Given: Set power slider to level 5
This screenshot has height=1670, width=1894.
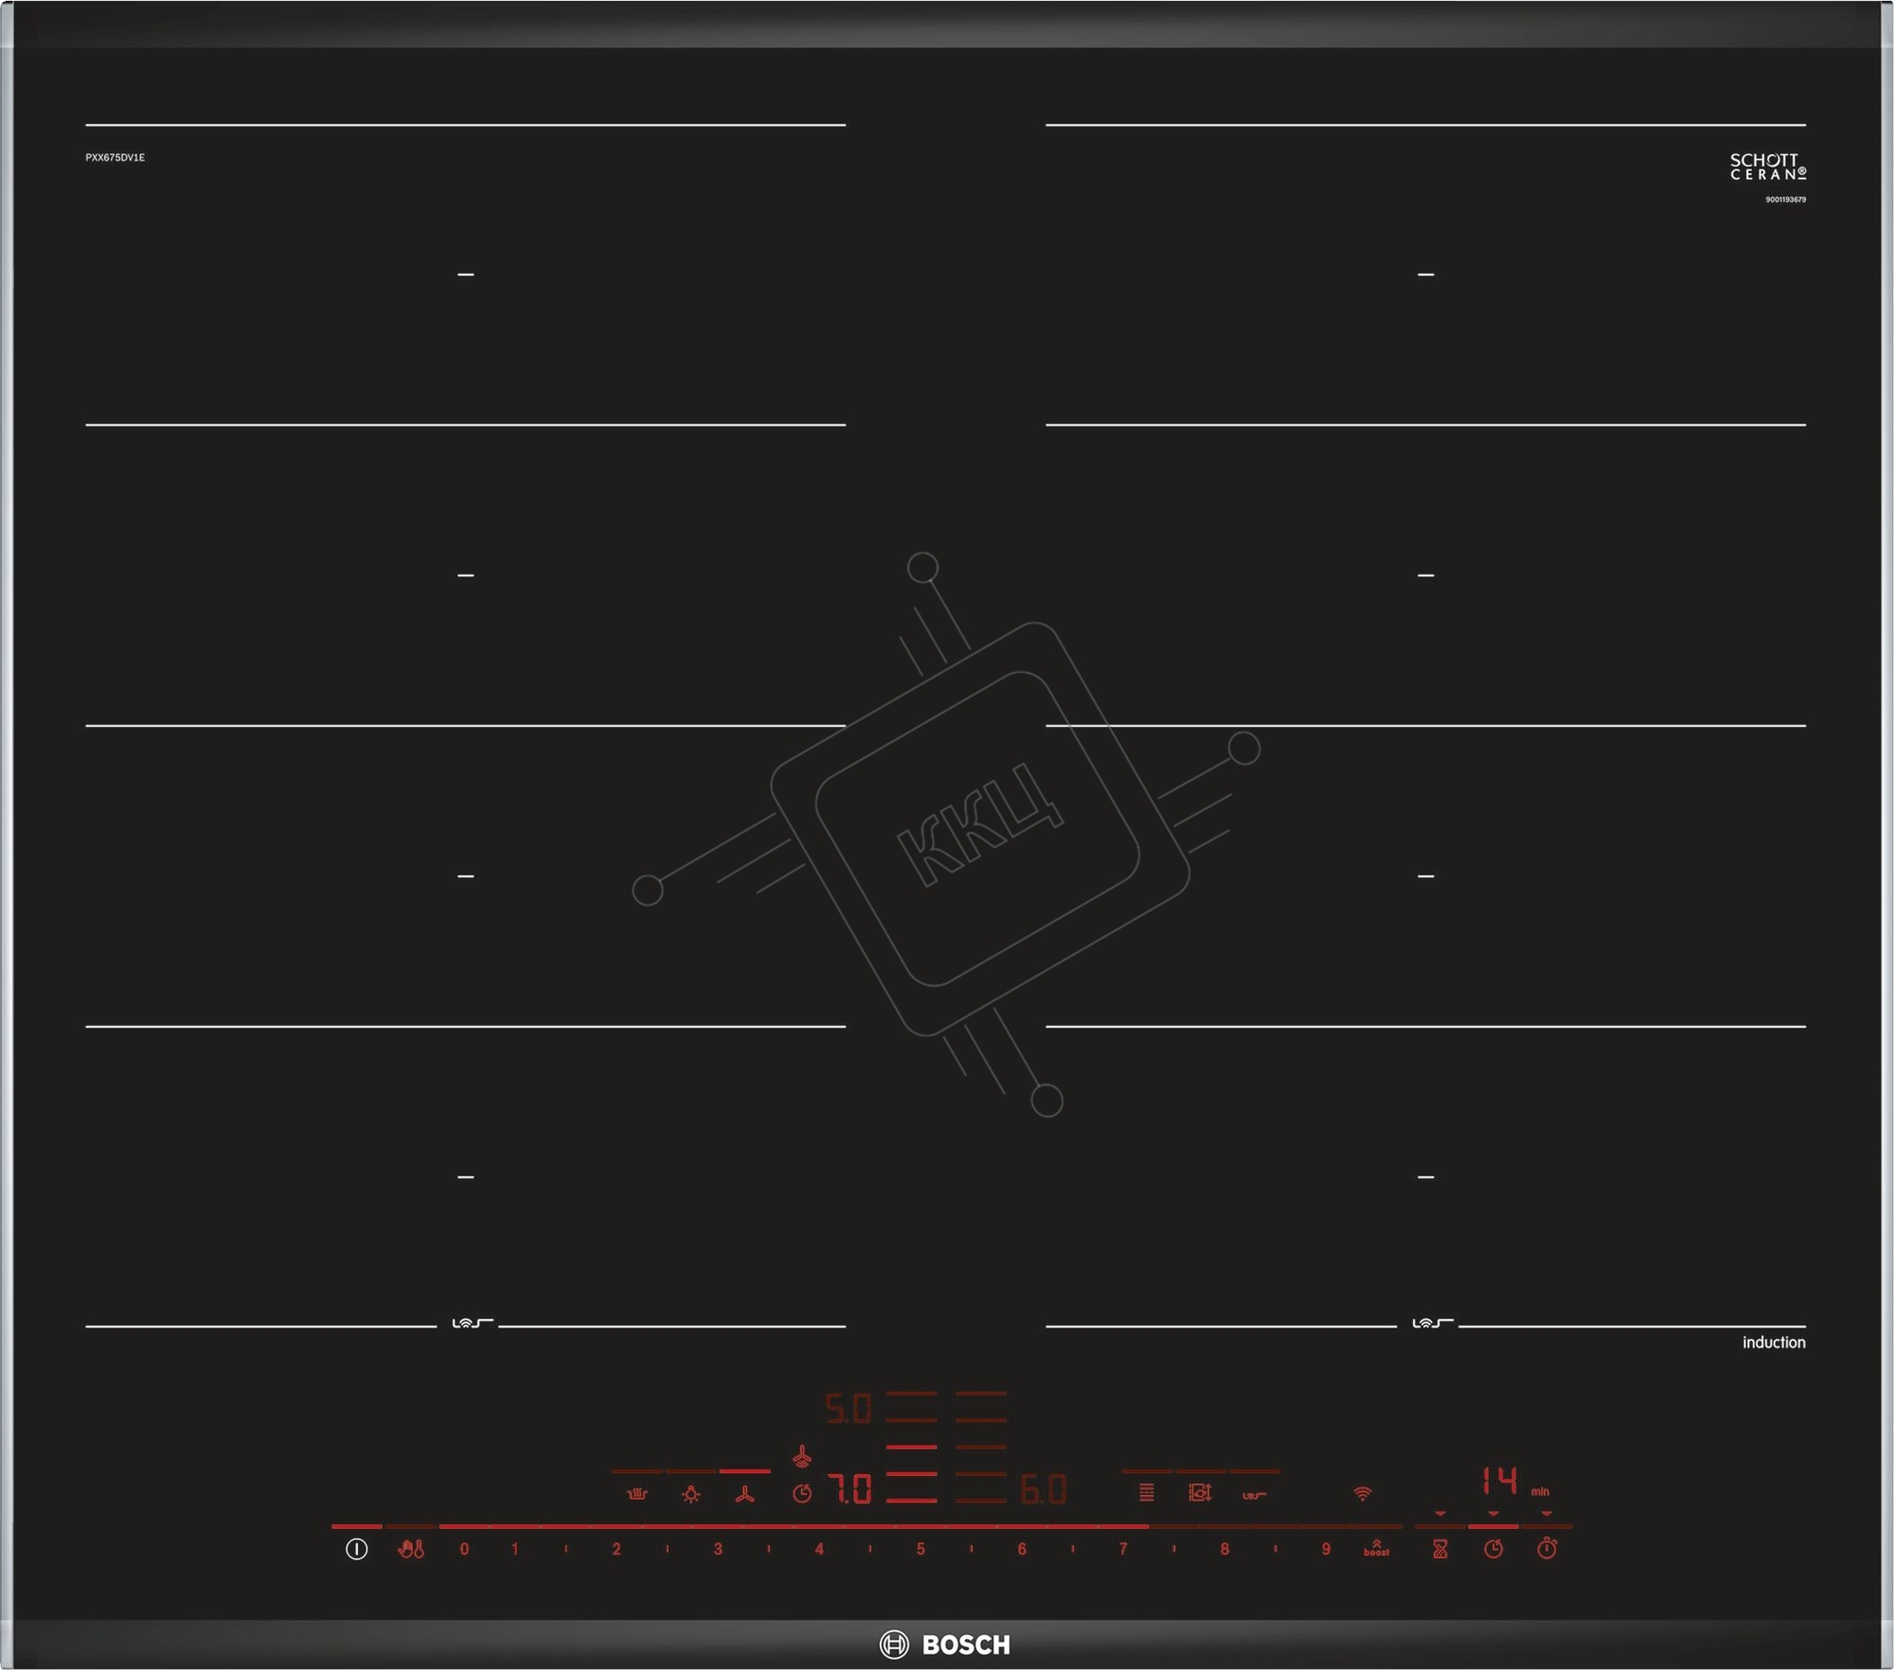Looking at the screenshot, I should point(920,1550).
